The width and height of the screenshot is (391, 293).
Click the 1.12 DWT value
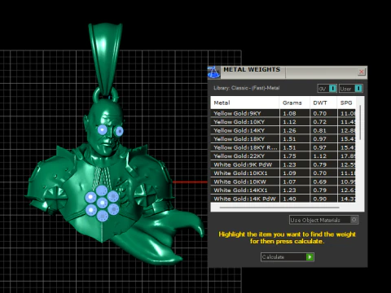click(x=320, y=156)
